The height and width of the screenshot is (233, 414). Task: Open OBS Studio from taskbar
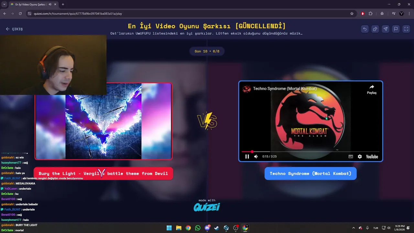click(236, 228)
